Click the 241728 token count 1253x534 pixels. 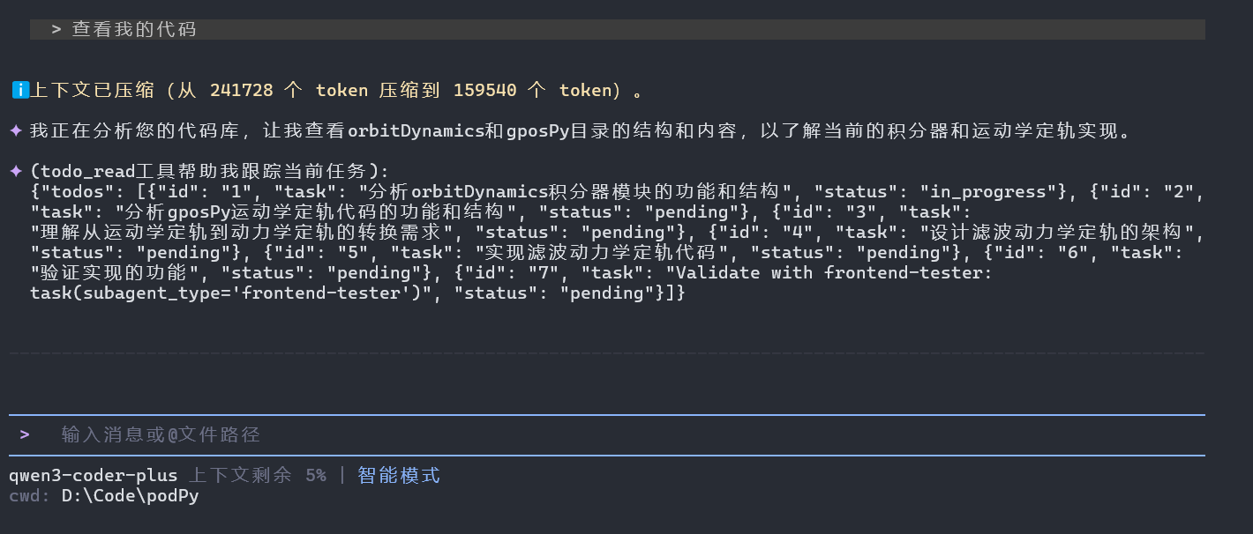(241, 90)
